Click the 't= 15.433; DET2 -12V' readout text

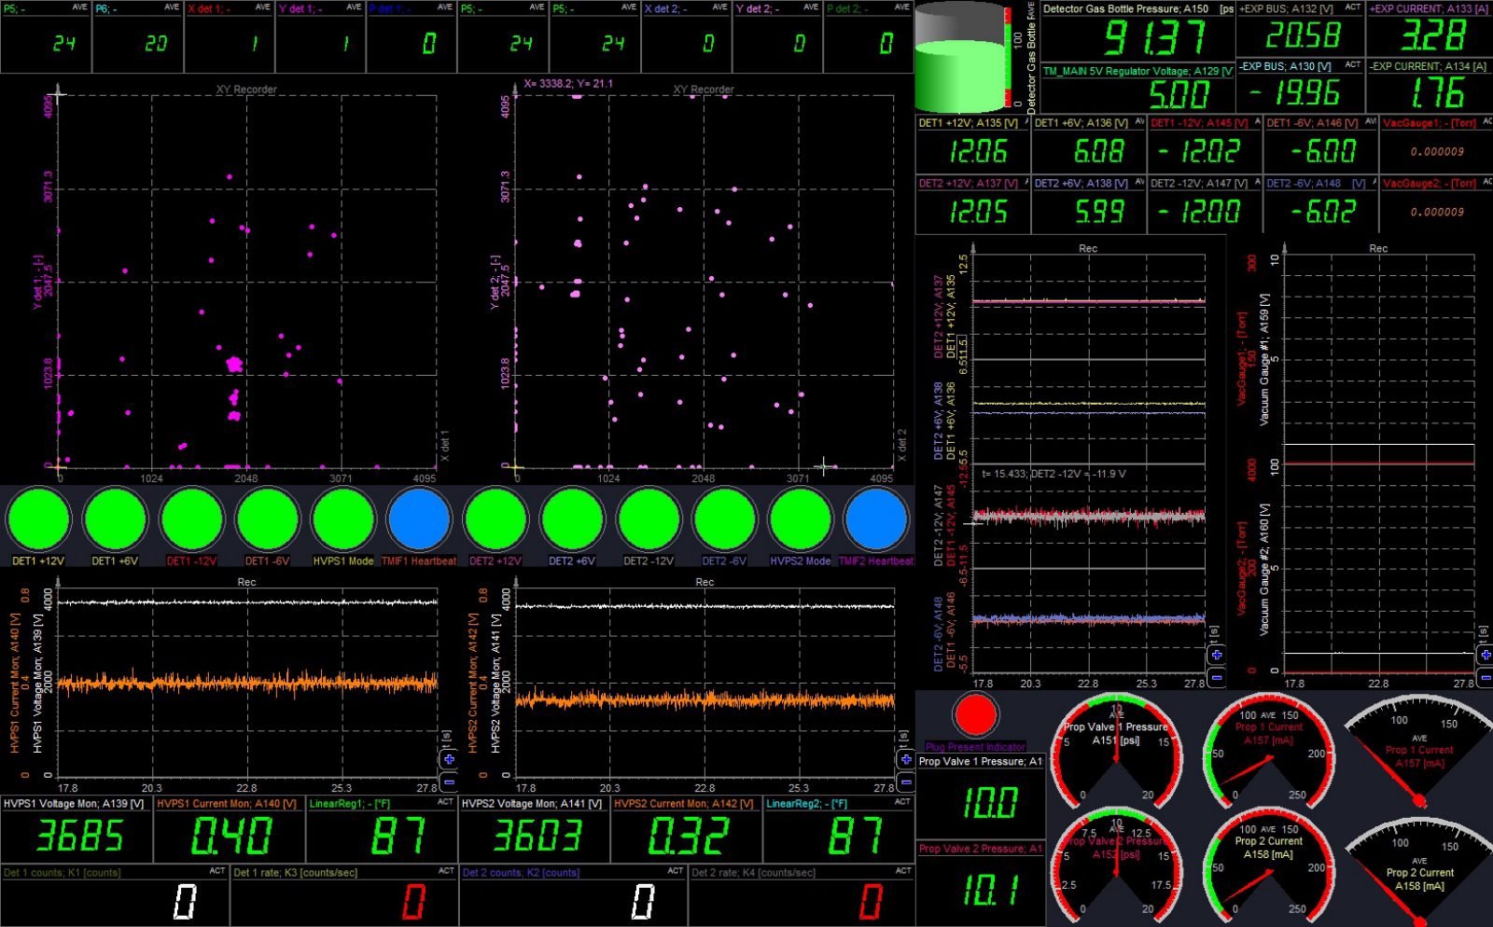(x=1053, y=474)
